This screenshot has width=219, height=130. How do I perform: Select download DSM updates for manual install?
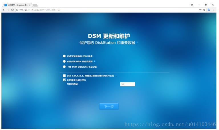[64, 67]
